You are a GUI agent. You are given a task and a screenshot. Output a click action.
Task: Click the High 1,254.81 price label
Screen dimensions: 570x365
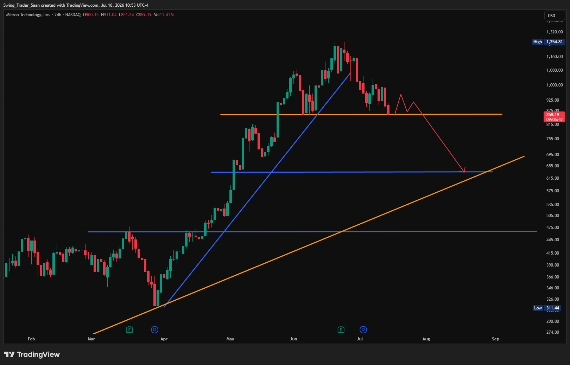point(549,42)
